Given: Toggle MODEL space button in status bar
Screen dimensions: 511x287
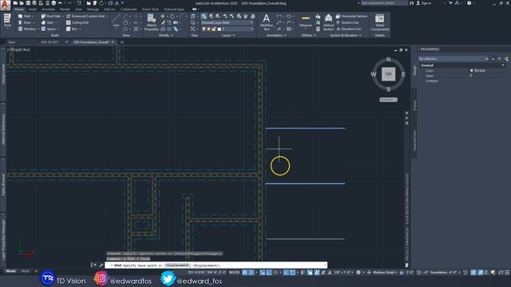Looking at the screenshot, I should tap(234, 273).
